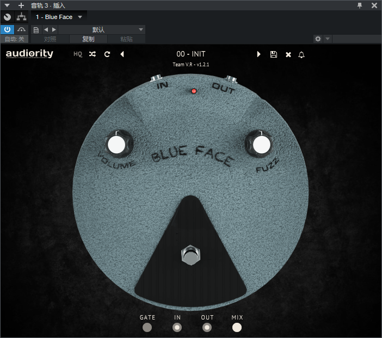Save preset with floppy disk icon

(x=274, y=54)
